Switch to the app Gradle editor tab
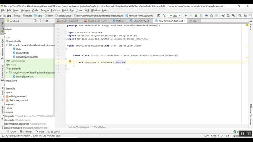 [x=194, y=21]
